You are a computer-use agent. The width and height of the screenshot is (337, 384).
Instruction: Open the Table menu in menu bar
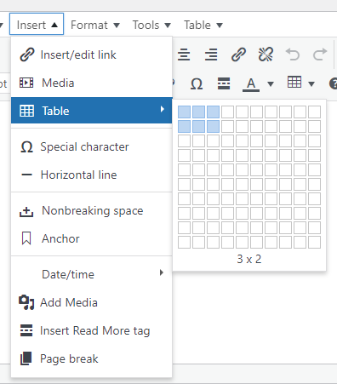203,25
